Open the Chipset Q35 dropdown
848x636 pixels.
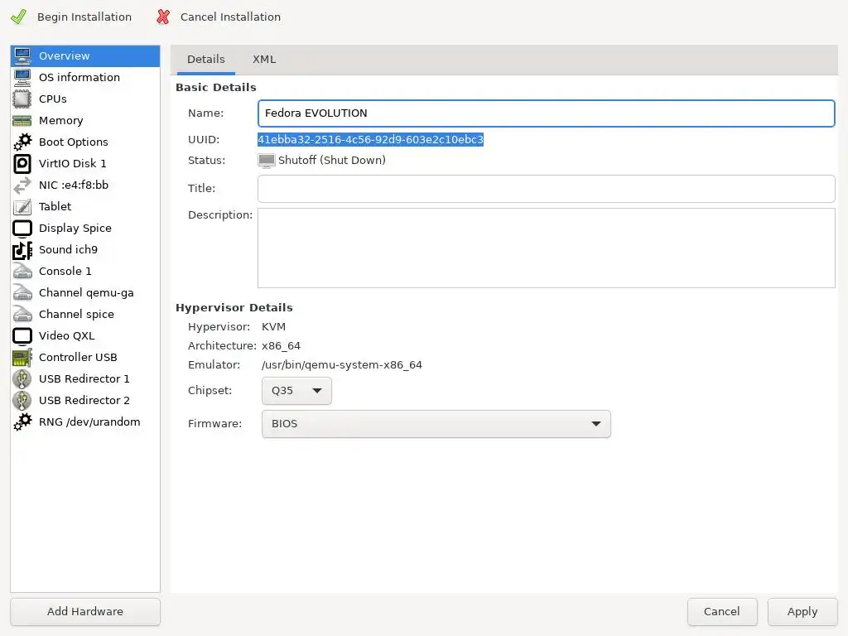[296, 391]
